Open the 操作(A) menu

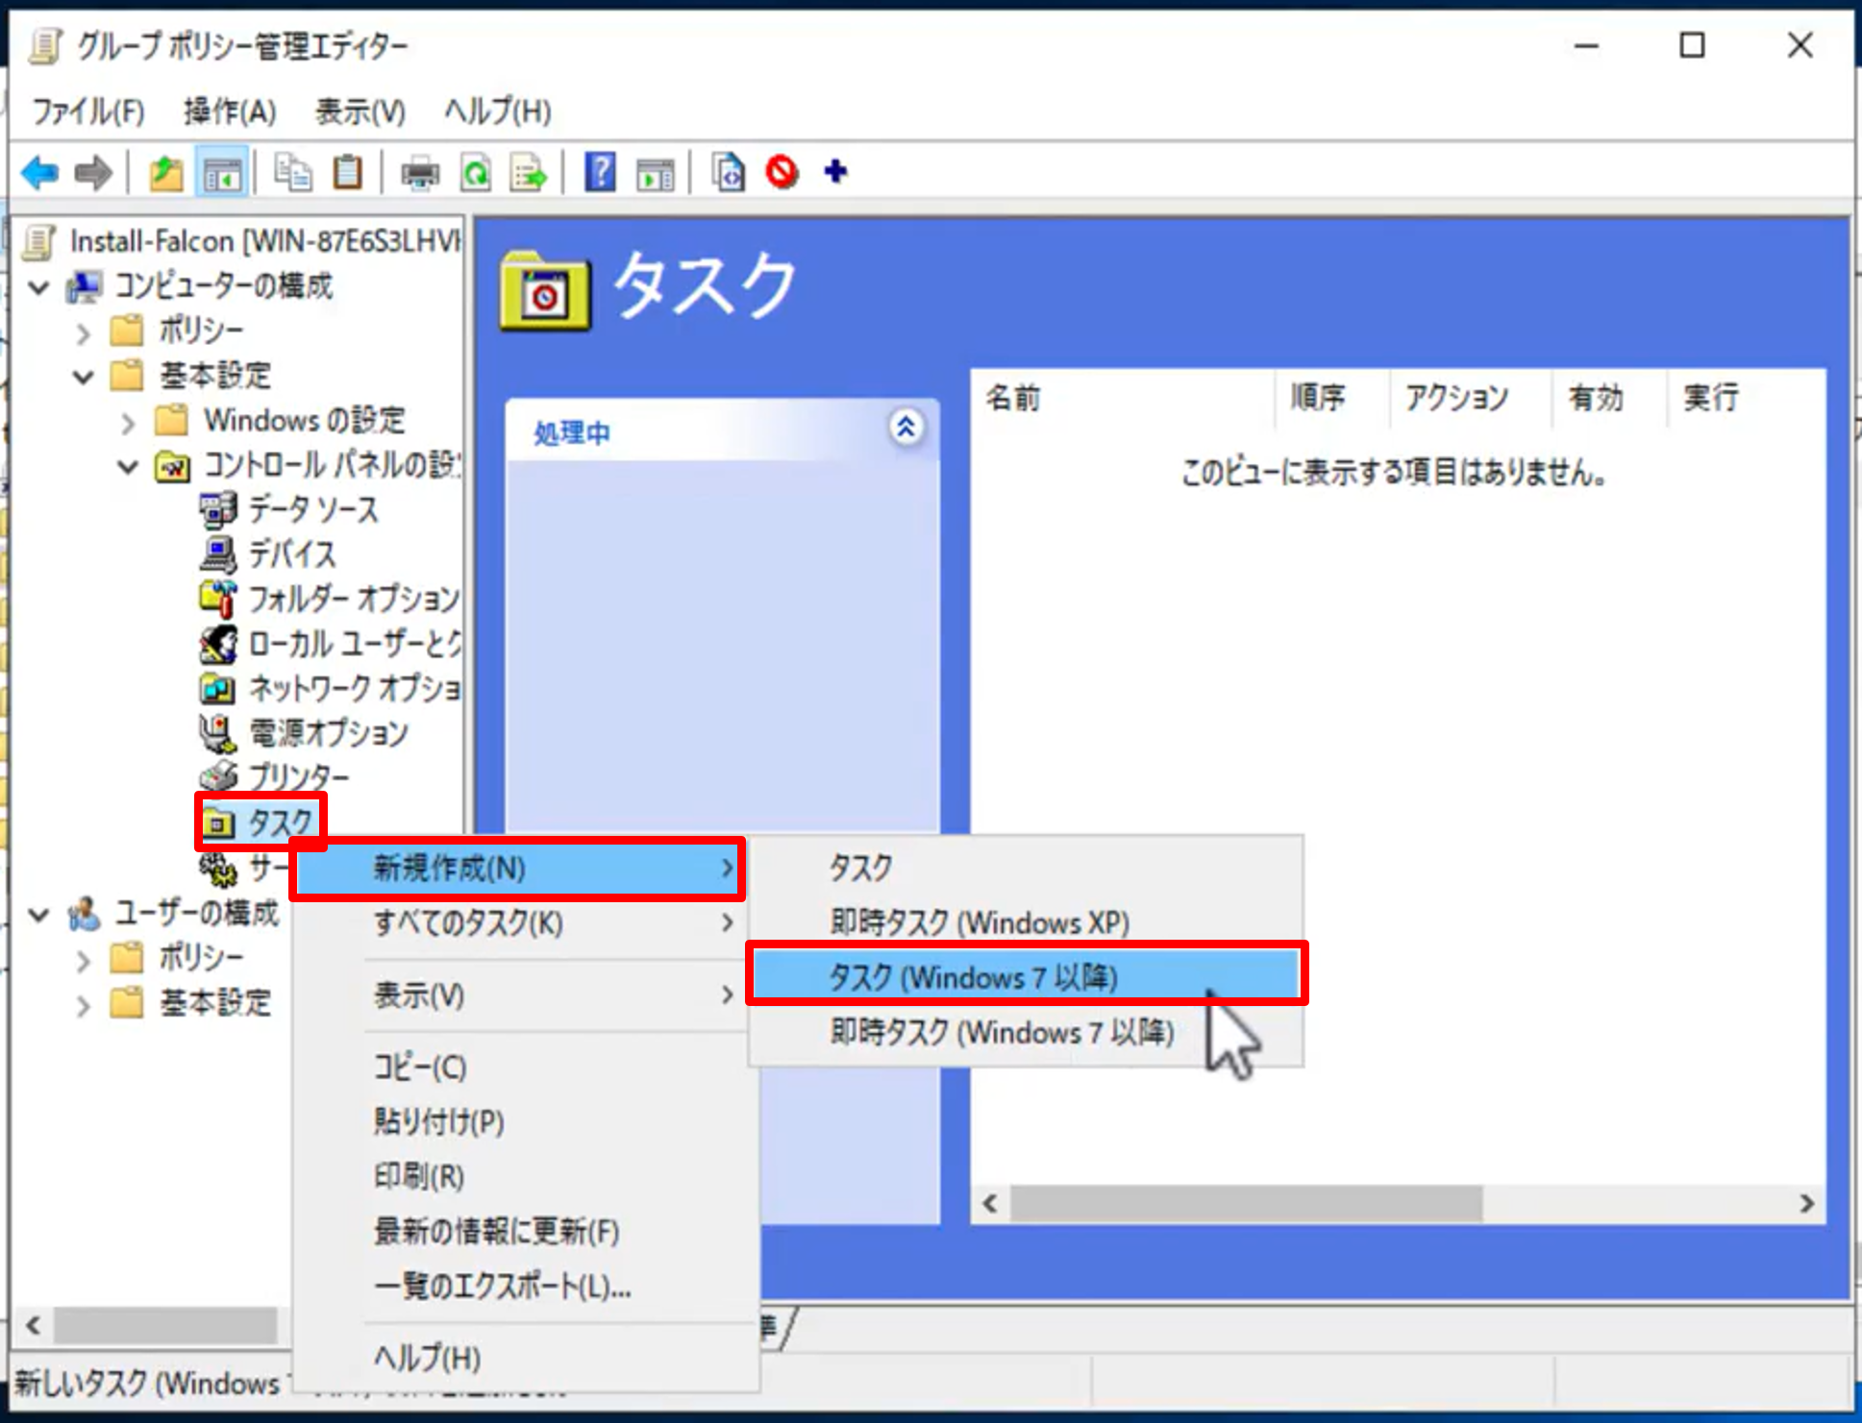tap(229, 111)
